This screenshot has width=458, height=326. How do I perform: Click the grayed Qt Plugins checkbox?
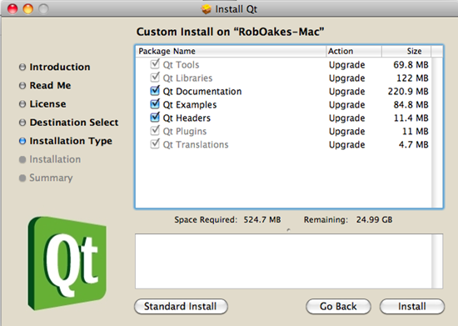click(155, 131)
